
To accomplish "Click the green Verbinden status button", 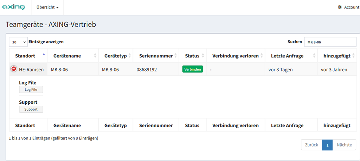I will (193, 69).
